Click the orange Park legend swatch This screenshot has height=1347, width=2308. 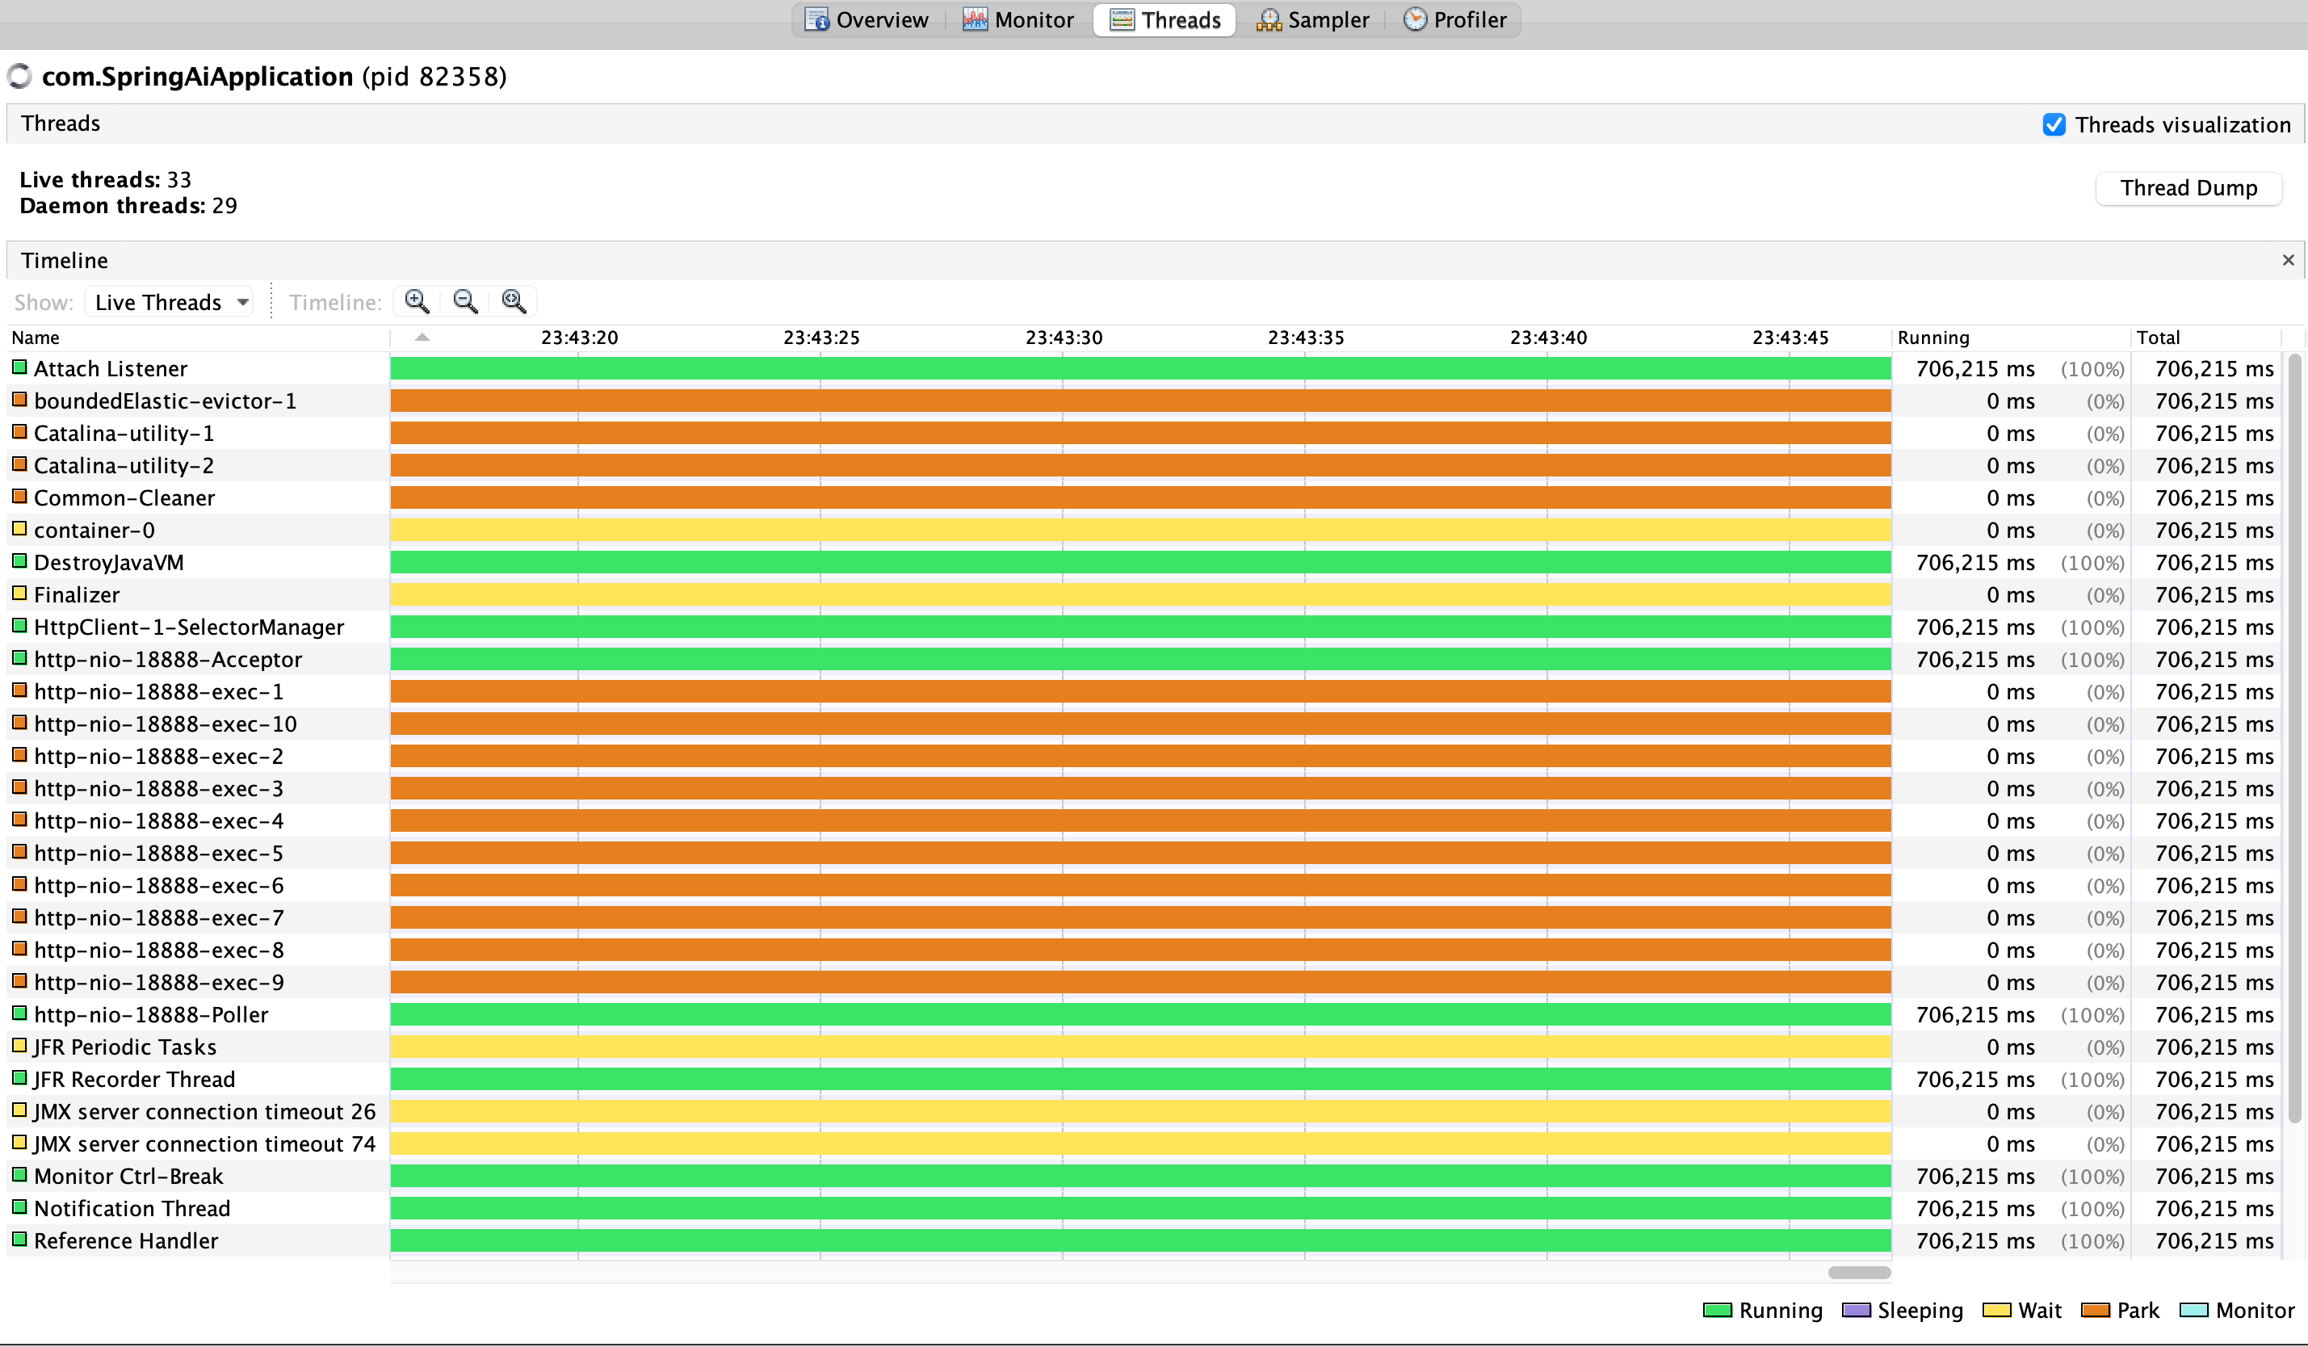[2095, 1311]
